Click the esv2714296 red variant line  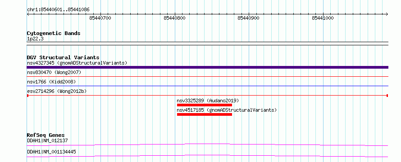click(207, 95)
